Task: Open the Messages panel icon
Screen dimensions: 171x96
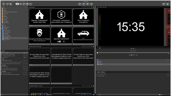Action: [x=84, y=4]
